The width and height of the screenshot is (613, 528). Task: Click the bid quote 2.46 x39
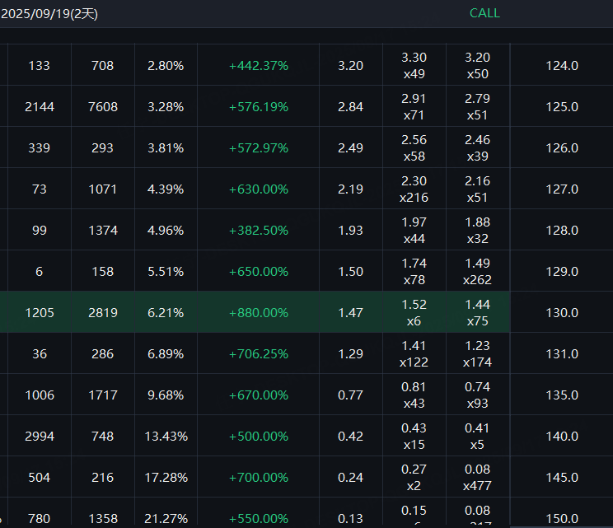(477, 148)
